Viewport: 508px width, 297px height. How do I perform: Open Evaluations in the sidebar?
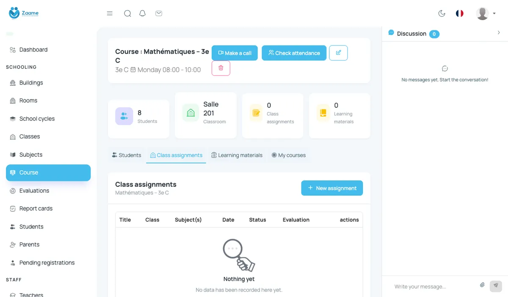coord(48,191)
